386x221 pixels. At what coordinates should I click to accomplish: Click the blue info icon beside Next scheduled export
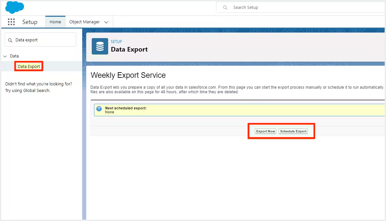[x=99, y=109]
